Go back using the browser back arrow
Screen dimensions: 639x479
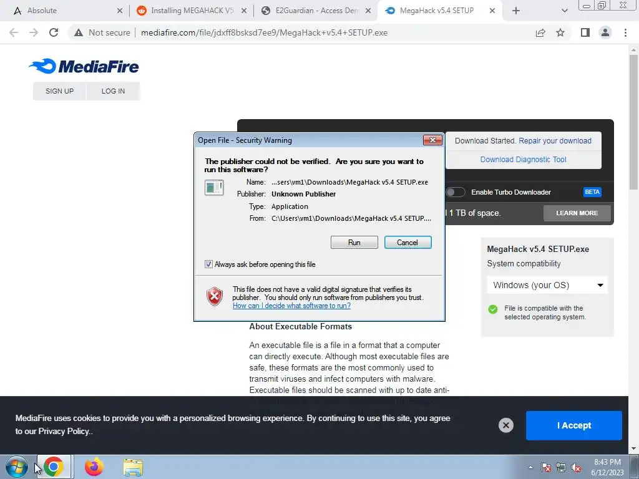[x=14, y=32]
